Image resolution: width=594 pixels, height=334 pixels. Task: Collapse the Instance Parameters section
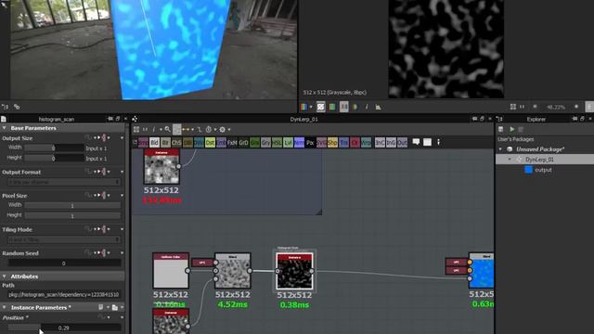pyautogui.click(x=4, y=307)
